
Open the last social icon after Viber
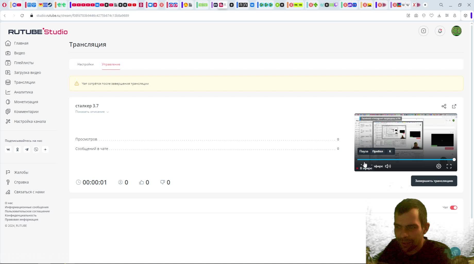[45, 149]
